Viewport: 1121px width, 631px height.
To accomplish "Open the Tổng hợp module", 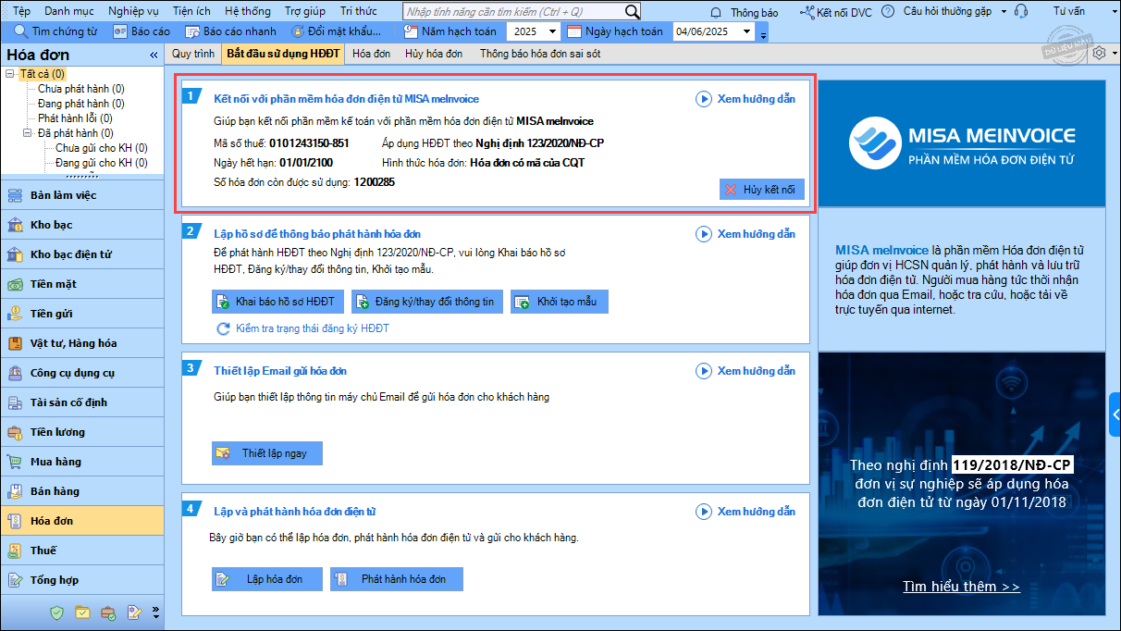I will pyautogui.click(x=82, y=580).
